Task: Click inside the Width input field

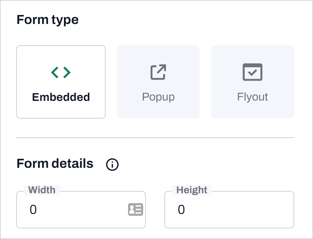Action: [x=72, y=210]
